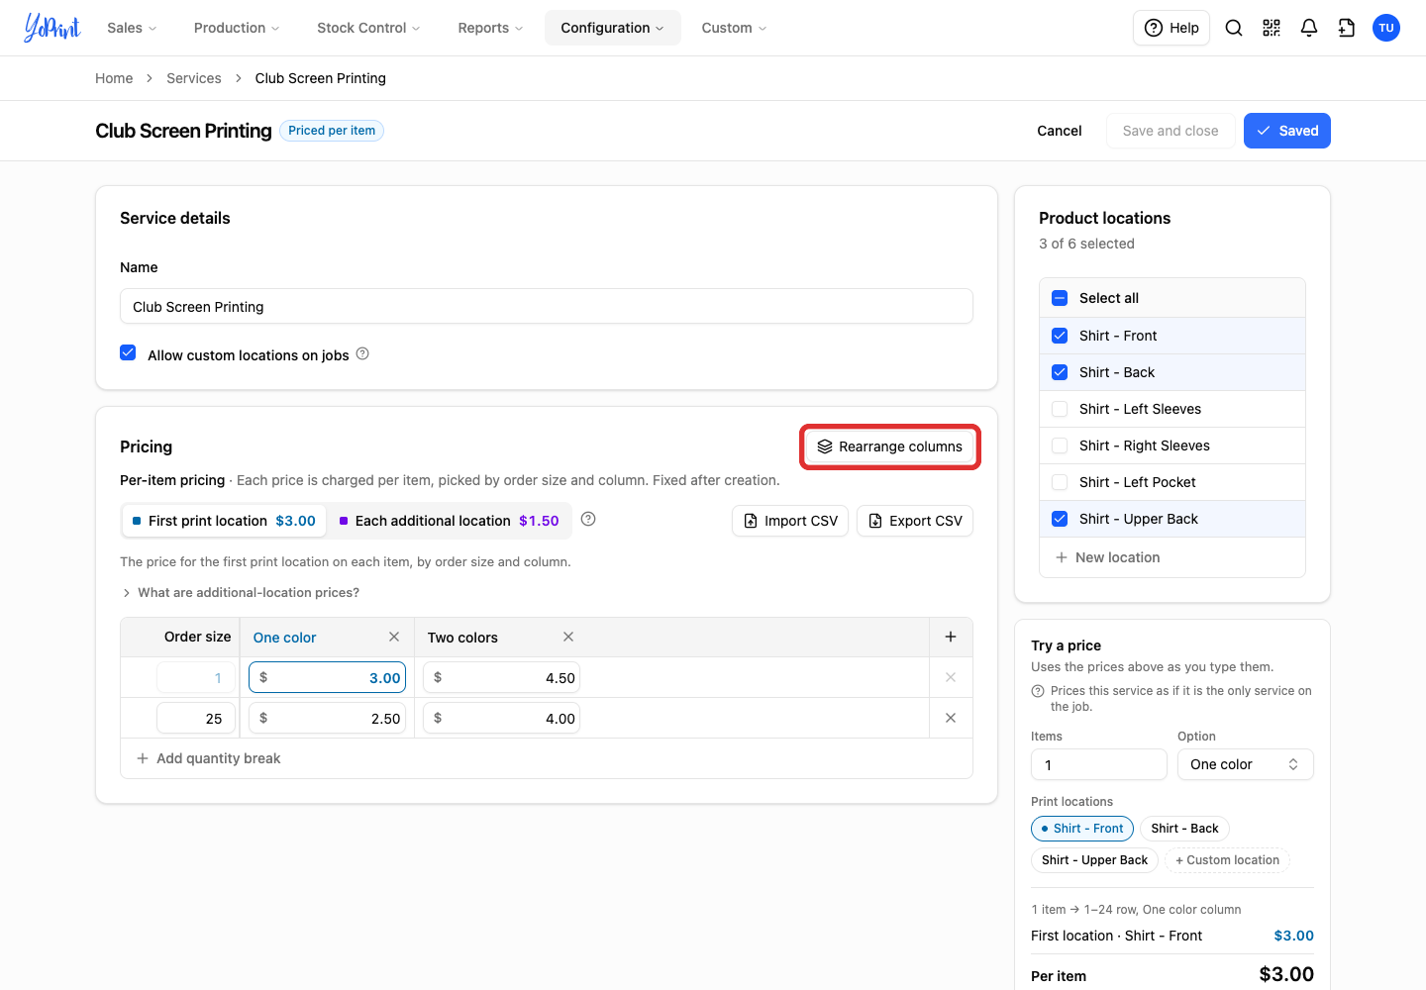Viewport: 1426px width, 990px height.
Task: Click the help icon next to additional location price
Action: (588, 519)
